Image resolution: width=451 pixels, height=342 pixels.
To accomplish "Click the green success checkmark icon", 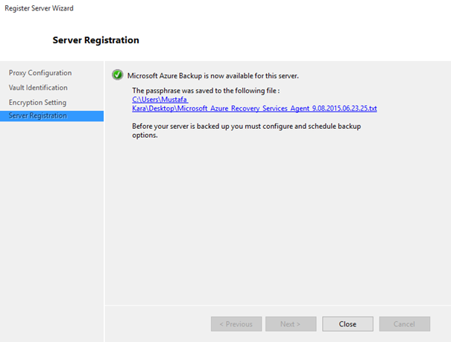I will [x=117, y=75].
